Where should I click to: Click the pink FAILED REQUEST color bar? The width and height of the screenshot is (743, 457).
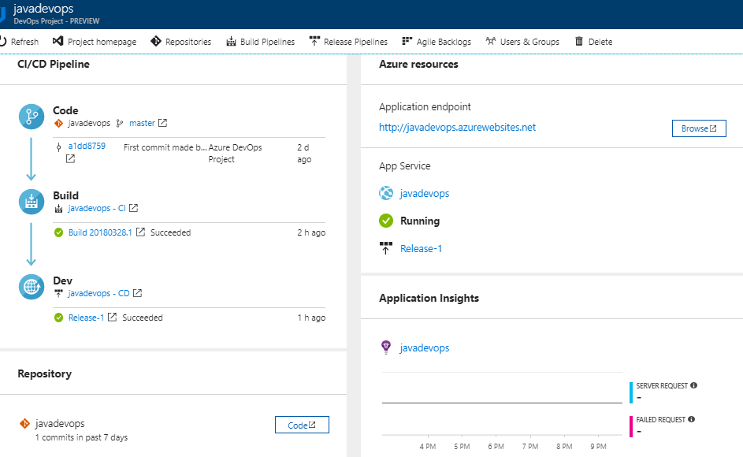click(x=631, y=426)
